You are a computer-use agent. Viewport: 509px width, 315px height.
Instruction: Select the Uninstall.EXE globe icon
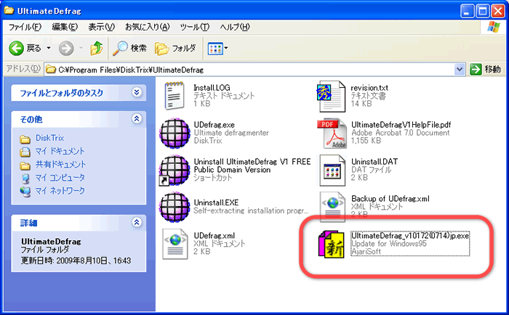pyautogui.click(x=175, y=207)
